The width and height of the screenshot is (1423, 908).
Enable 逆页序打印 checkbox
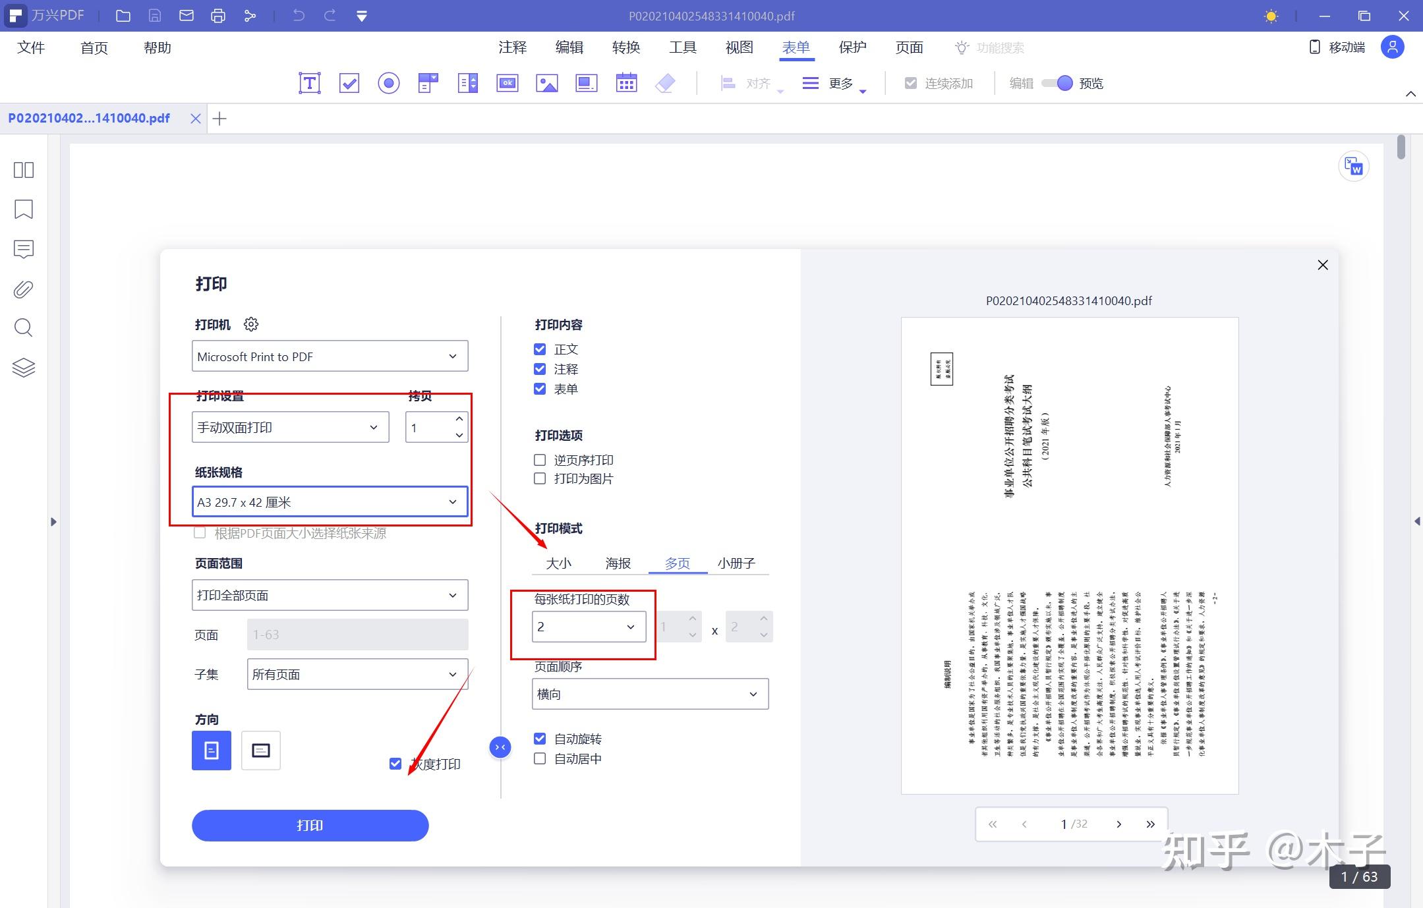(540, 460)
